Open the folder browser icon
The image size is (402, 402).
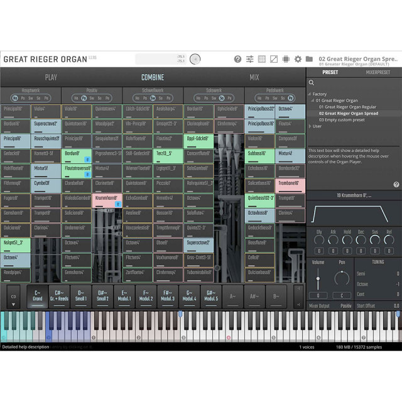309,59
